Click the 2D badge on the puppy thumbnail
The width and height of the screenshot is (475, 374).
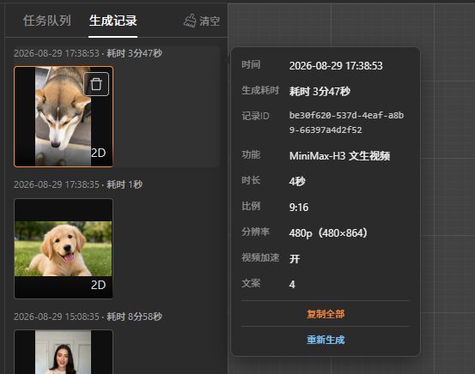98,285
